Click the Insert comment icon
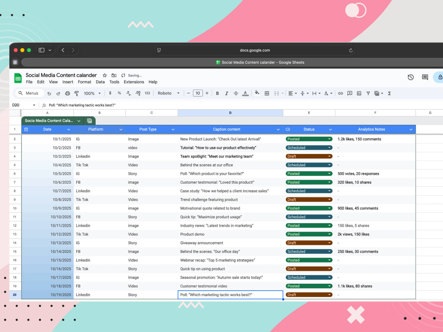Viewport: 443px width, 332px height. [x=350, y=93]
